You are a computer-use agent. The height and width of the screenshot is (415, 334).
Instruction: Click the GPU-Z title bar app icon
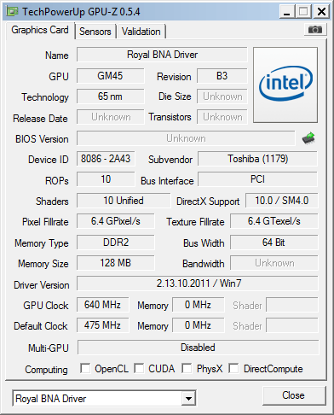pos(13,12)
